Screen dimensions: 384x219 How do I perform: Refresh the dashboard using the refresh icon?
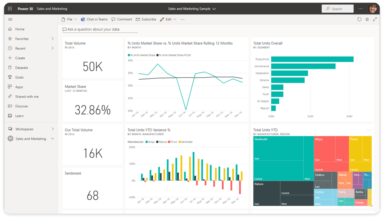tap(359, 19)
